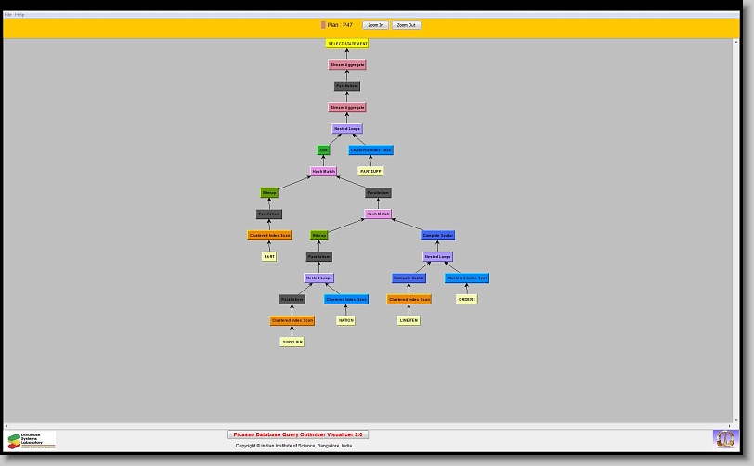Click the plan color swatch beside Plan P47

323,25
